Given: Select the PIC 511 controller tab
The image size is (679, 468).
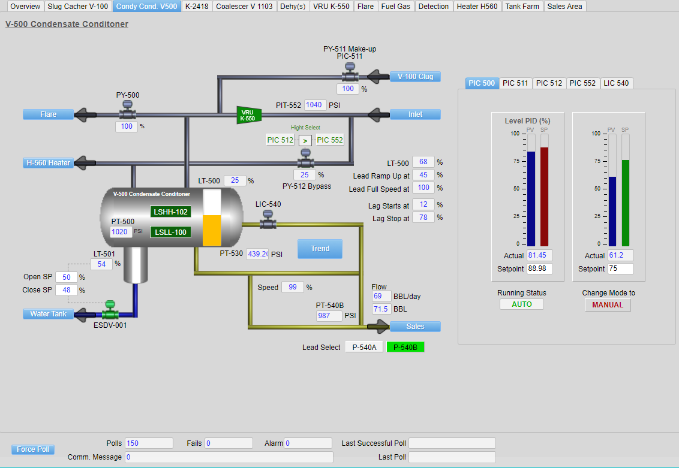Looking at the screenshot, I should coord(515,83).
